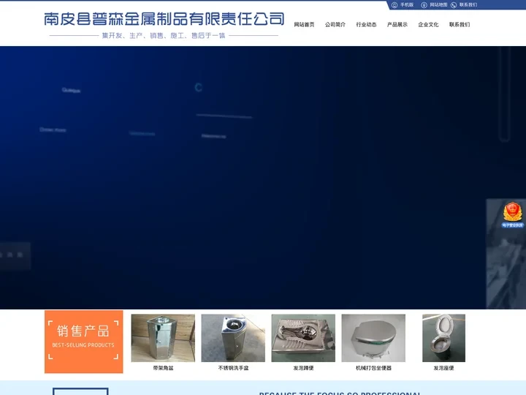Screen dimensions: 526x395
Task: Click the 带架角盆 product label
Action: (x=164, y=368)
